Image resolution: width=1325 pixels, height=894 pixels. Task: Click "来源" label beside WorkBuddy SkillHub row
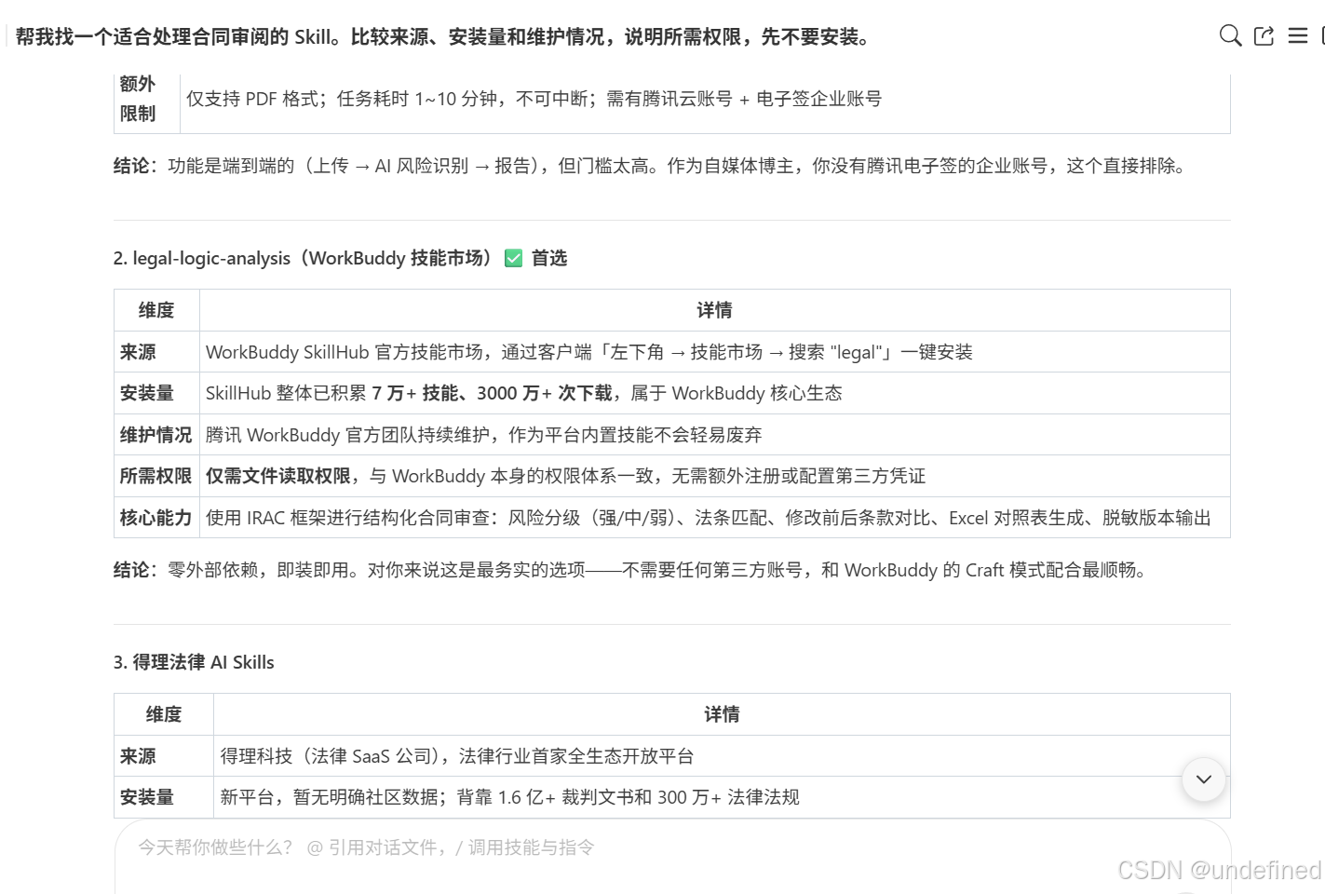coord(156,352)
